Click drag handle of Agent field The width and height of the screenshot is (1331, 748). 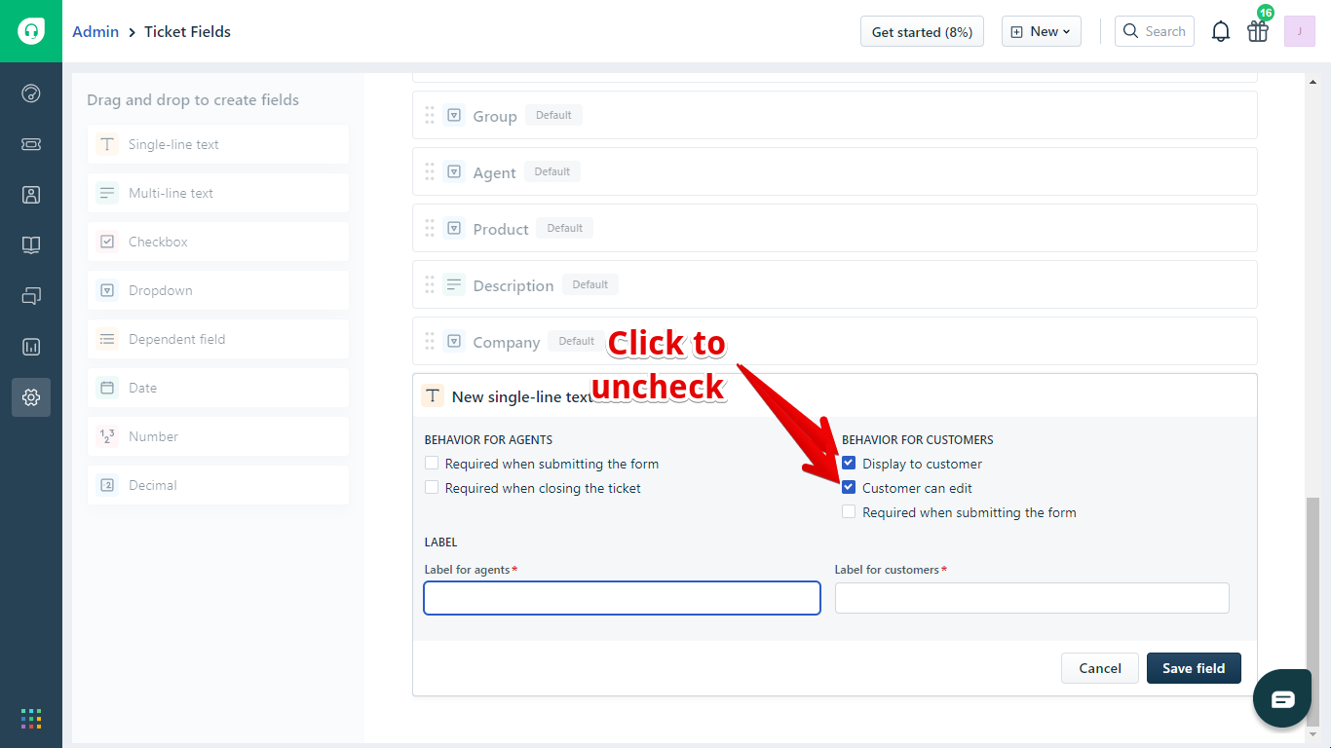point(430,171)
